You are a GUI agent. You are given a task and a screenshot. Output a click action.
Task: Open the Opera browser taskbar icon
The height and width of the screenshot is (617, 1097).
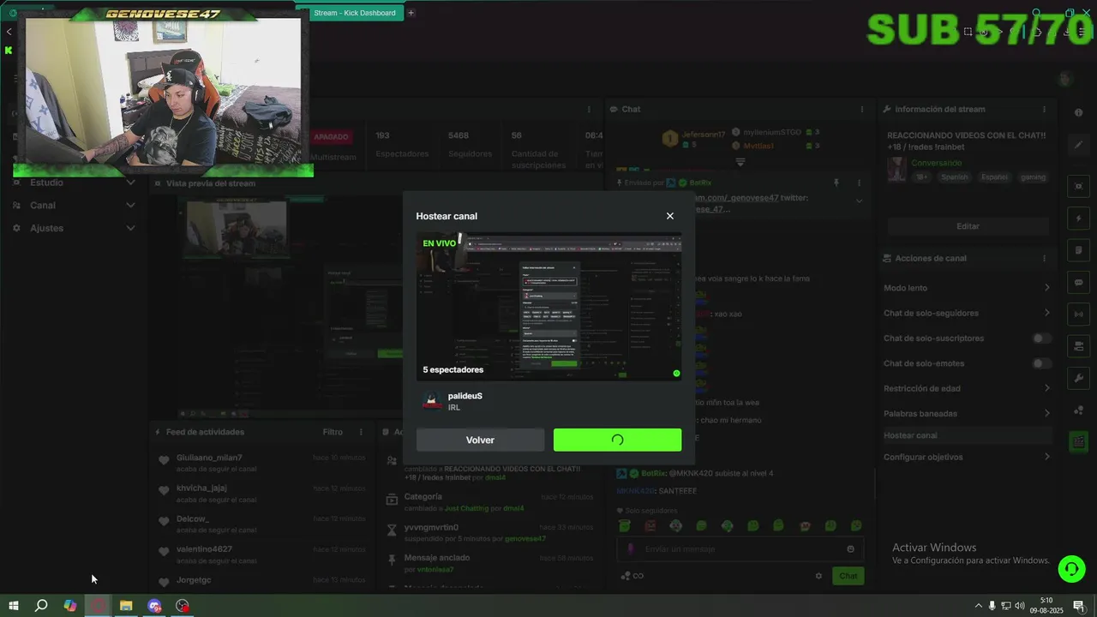click(x=99, y=606)
